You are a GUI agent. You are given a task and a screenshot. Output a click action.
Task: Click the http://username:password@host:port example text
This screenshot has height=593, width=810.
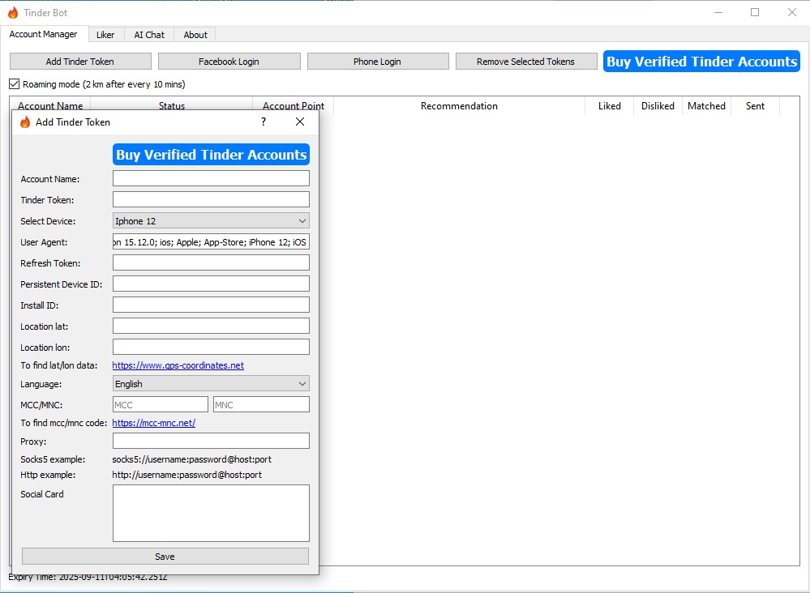(187, 475)
